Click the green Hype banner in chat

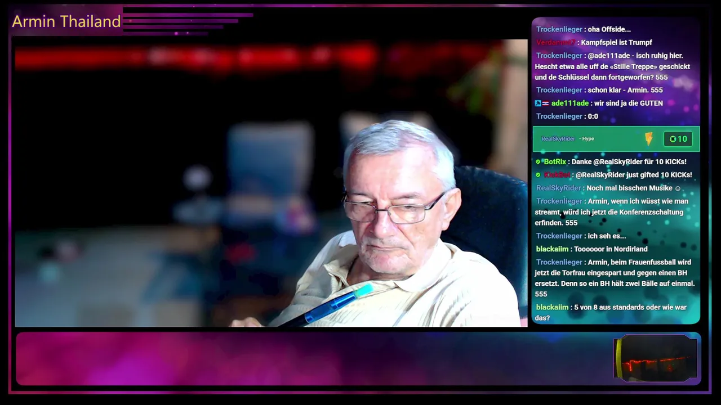point(616,139)
